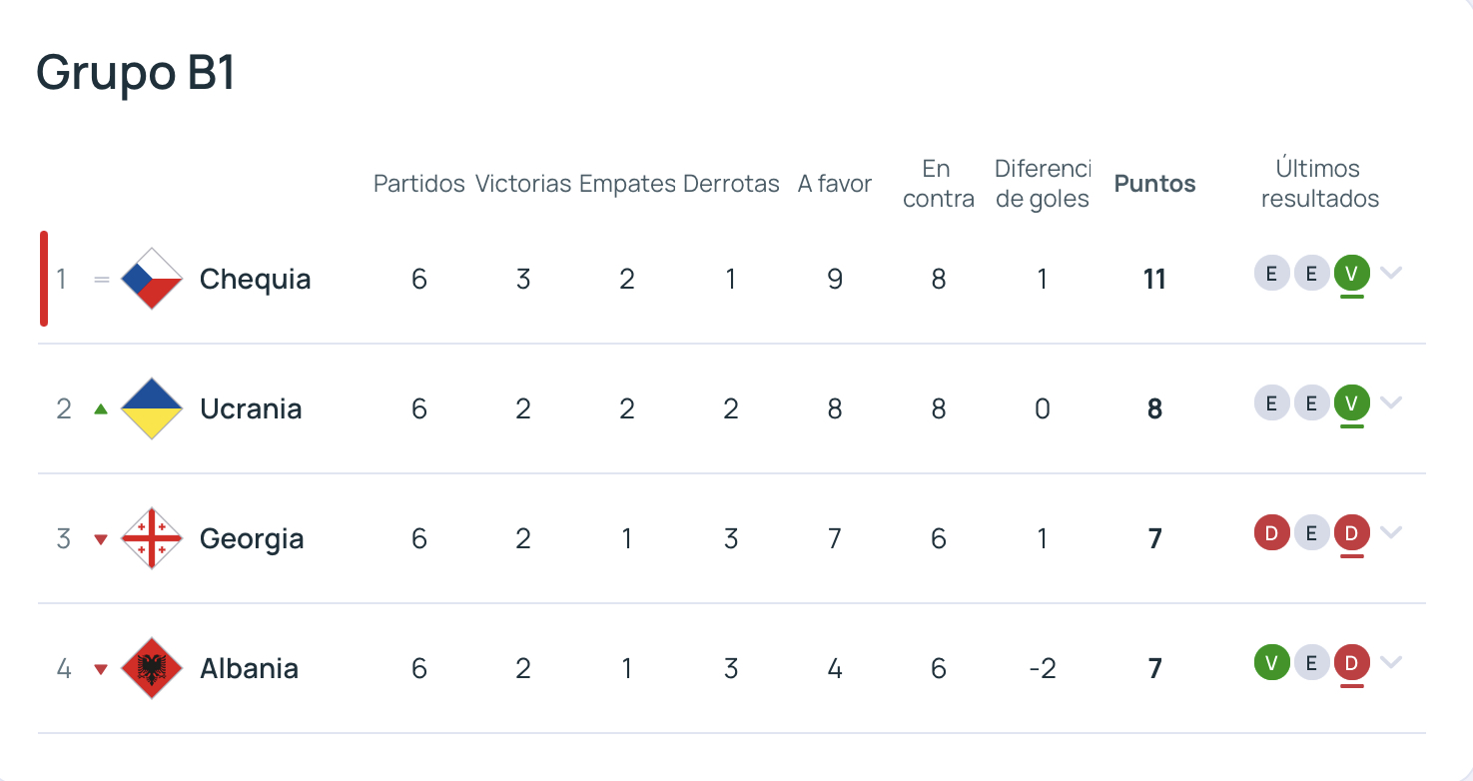Click the green rank-up arrow beside Ucrania
1473x781 pixels.
(100, 407)
